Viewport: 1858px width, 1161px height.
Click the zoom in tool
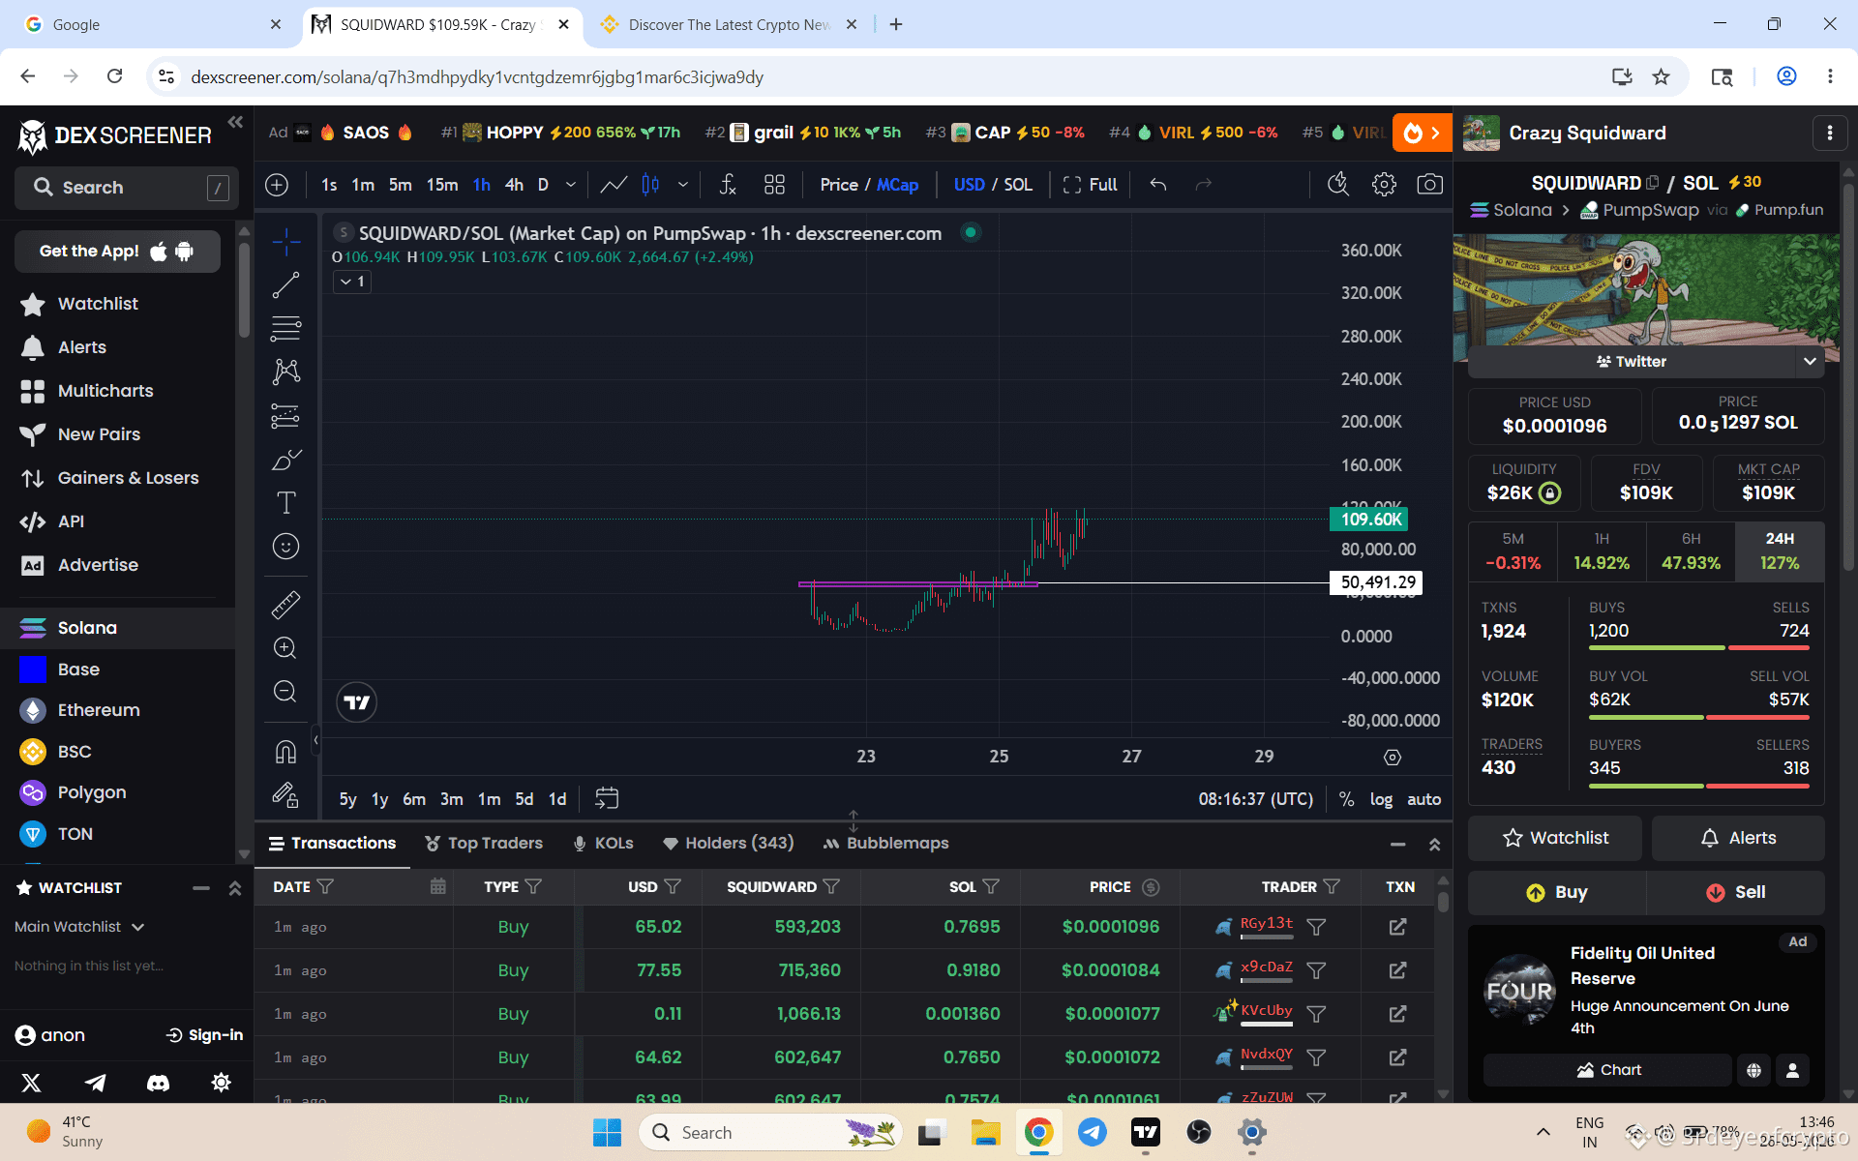(285, 647)
